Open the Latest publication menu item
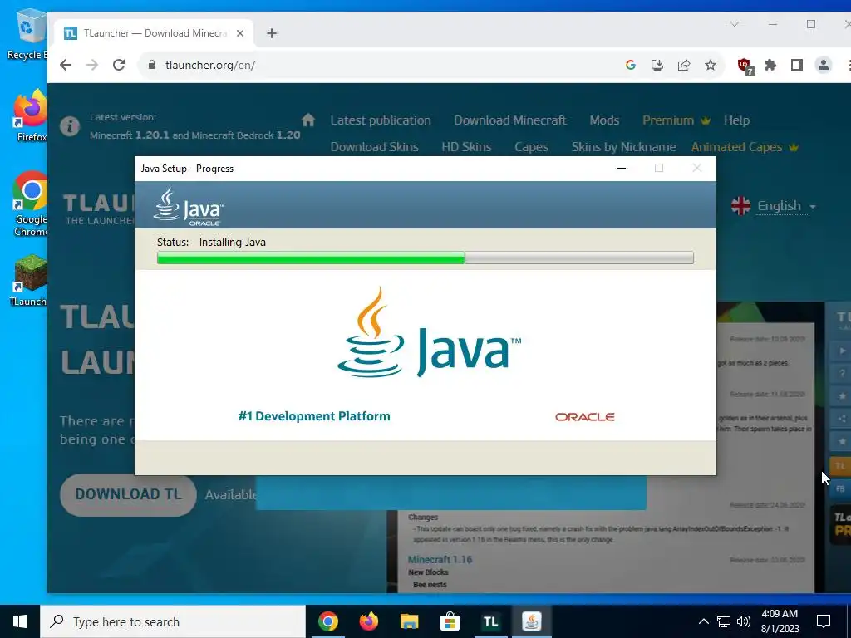 pos(381,120)
